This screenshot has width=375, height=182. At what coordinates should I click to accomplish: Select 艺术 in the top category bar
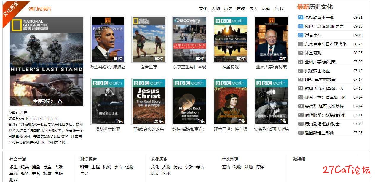click(279, 9)
